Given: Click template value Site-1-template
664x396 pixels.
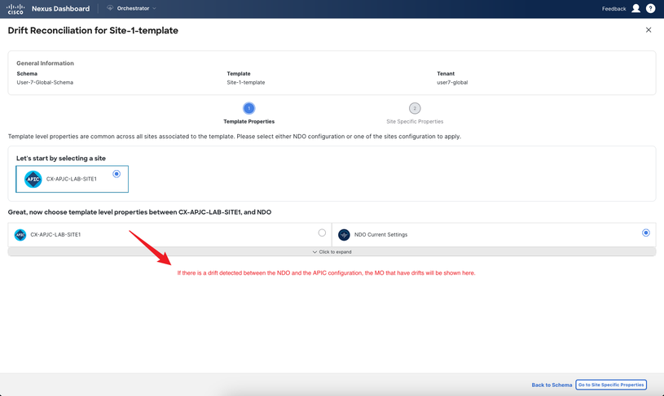Looking at the screenshot, I should (x=245, y=82).
